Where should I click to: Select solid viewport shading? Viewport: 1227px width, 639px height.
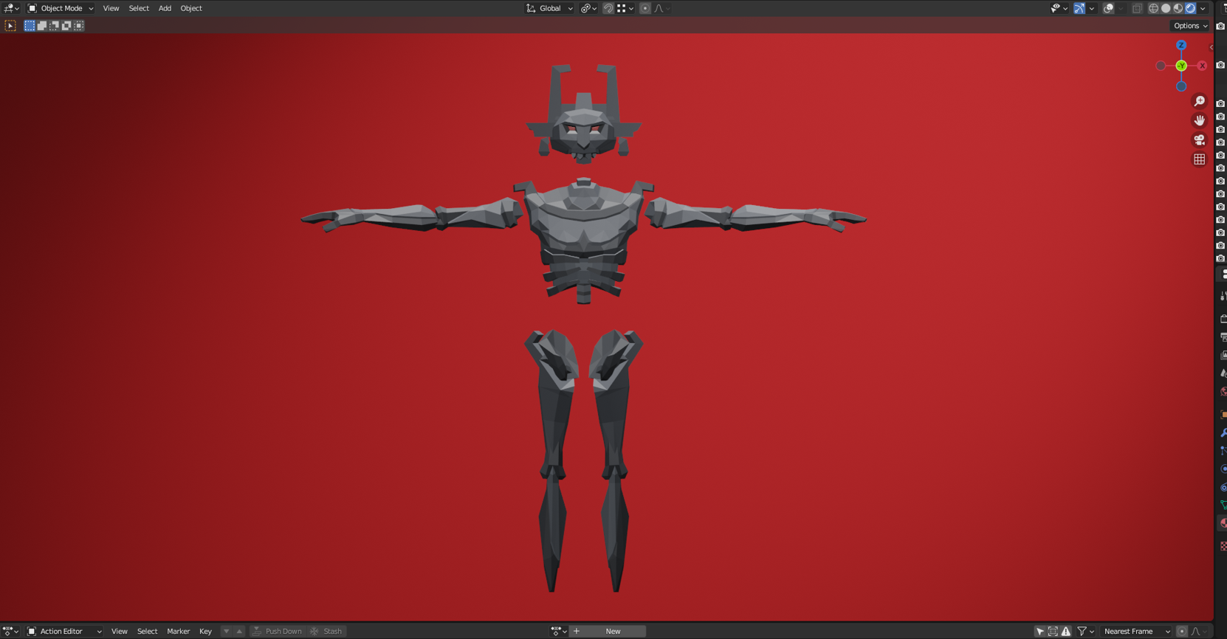coord(1166,8)
